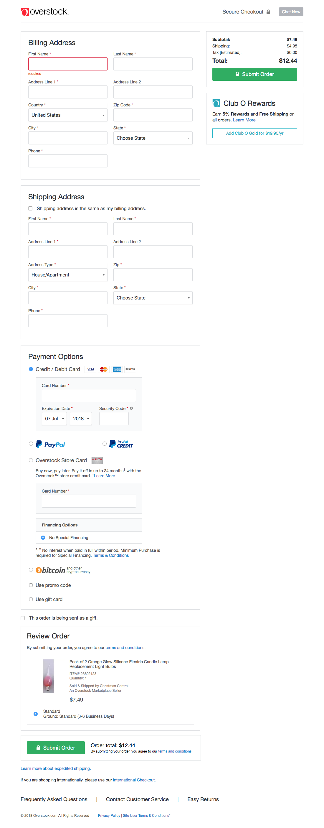Select the Overstock Store Card payment option
Image resolution: width=324 pixels, height=828 pixels.
(x=31, y=460)
